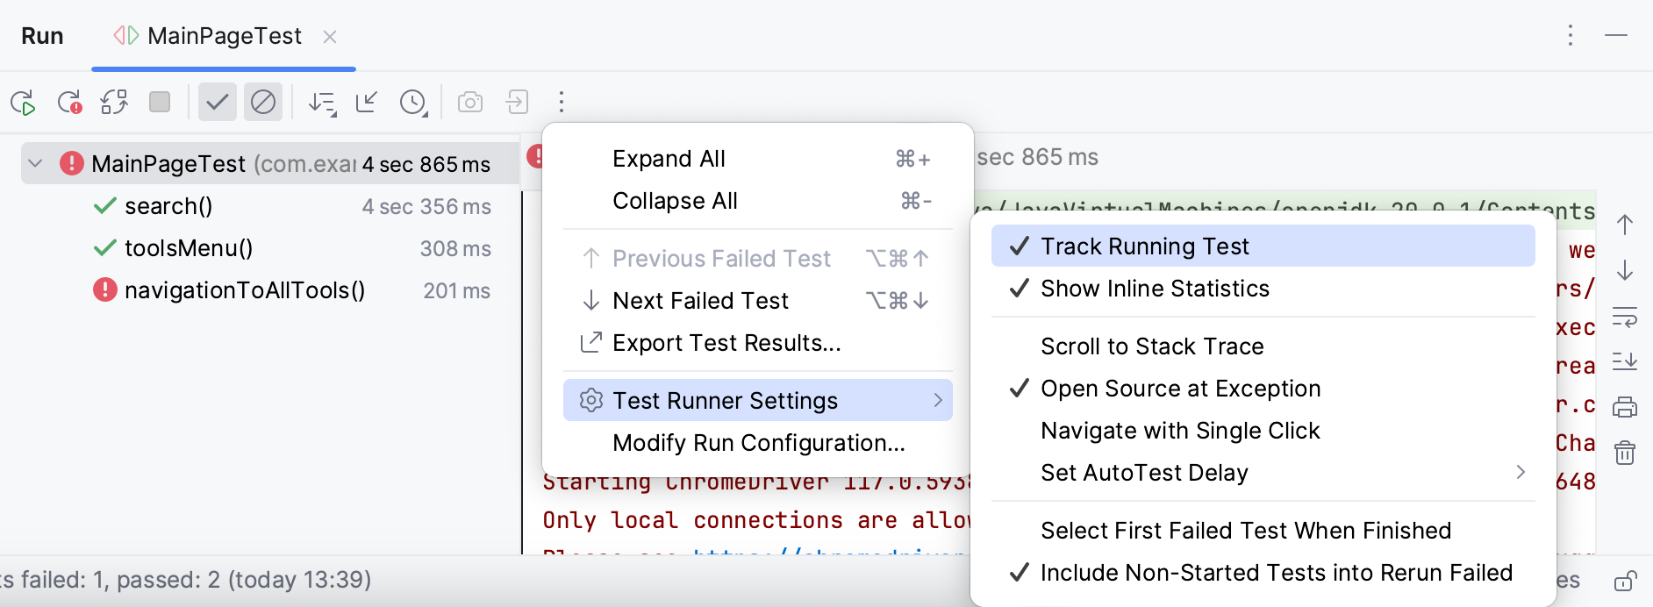Choose Expand All from menu
The image size is (1653, 607).
(x=758, y=159)
